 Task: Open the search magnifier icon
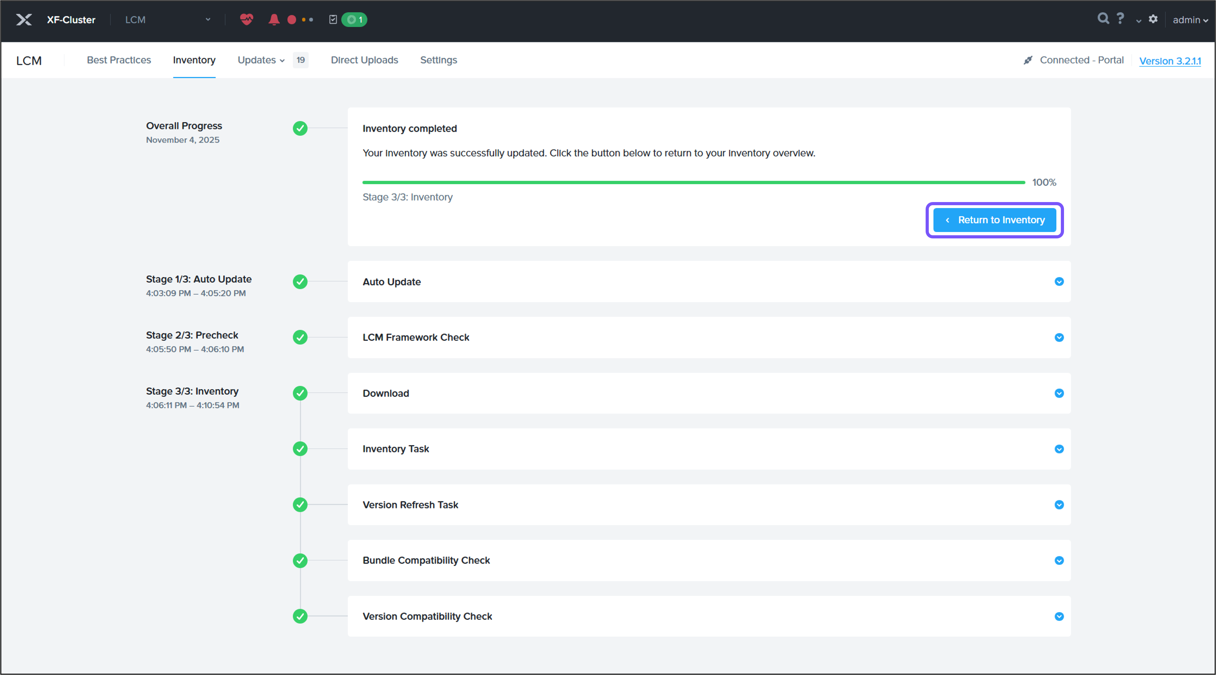coord(1103,19)
